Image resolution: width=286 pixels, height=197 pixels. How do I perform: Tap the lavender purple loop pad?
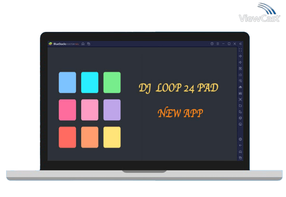click(x=112, y=110)
